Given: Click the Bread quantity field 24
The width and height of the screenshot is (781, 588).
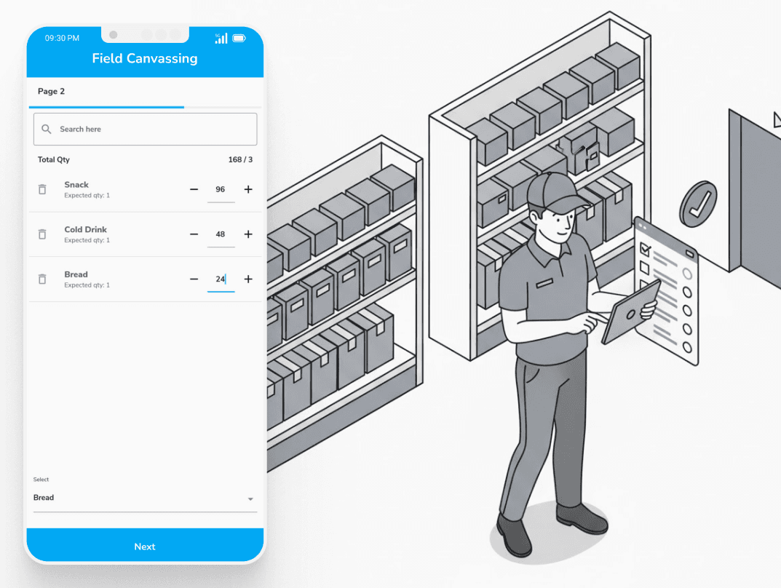Looking at the screenshot, I should click(x=221, y=279).
